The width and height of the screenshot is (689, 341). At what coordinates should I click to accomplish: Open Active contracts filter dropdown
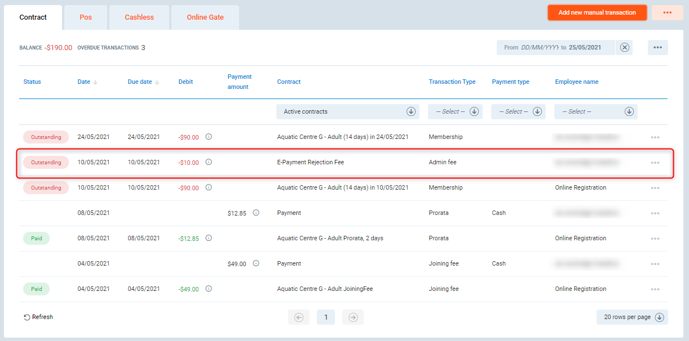347,111
